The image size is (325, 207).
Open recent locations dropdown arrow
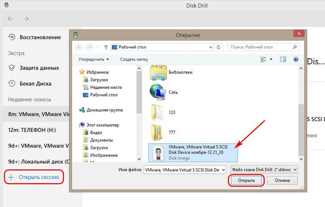point(98,47)
